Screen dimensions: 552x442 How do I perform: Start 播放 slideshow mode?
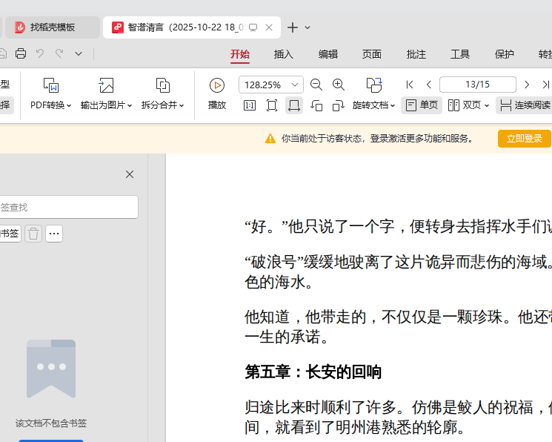[x=217, y=93]
